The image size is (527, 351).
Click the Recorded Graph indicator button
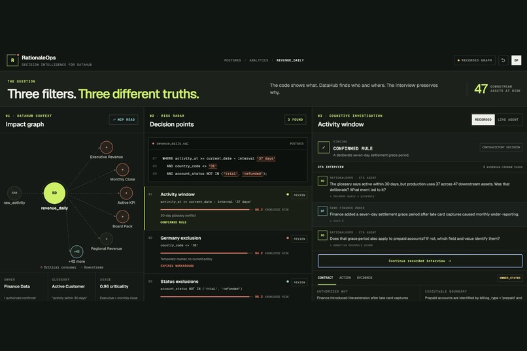[x=474, y=60]
